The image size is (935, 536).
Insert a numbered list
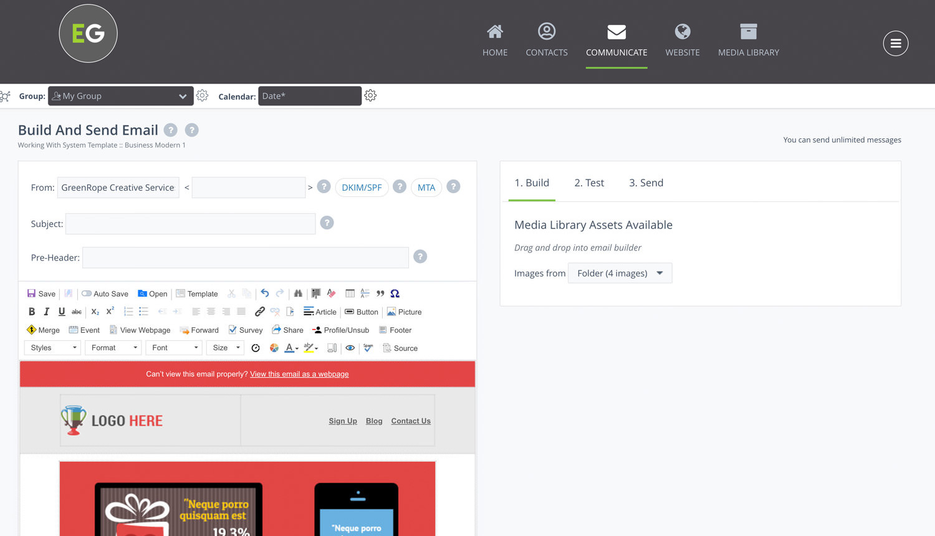point(128,312)
